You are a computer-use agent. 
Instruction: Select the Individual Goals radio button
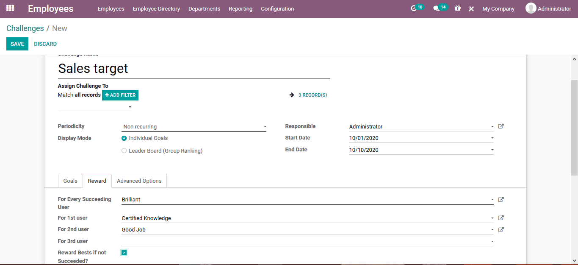click(124, 138)
